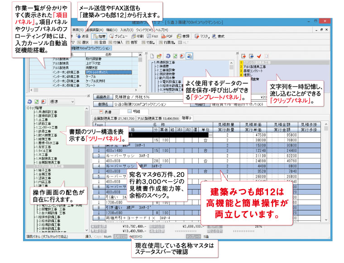
Task: Open the ウィンドウ(W) menu
Action: [x=144, y=29]
